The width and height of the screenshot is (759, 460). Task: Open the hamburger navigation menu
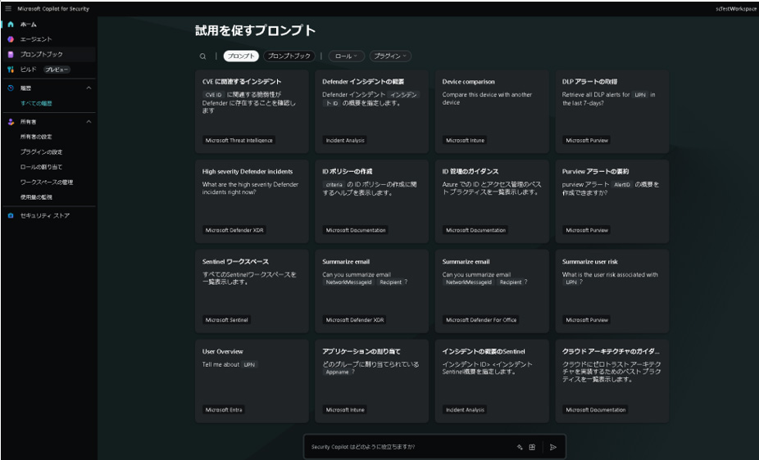pos(8,8)
